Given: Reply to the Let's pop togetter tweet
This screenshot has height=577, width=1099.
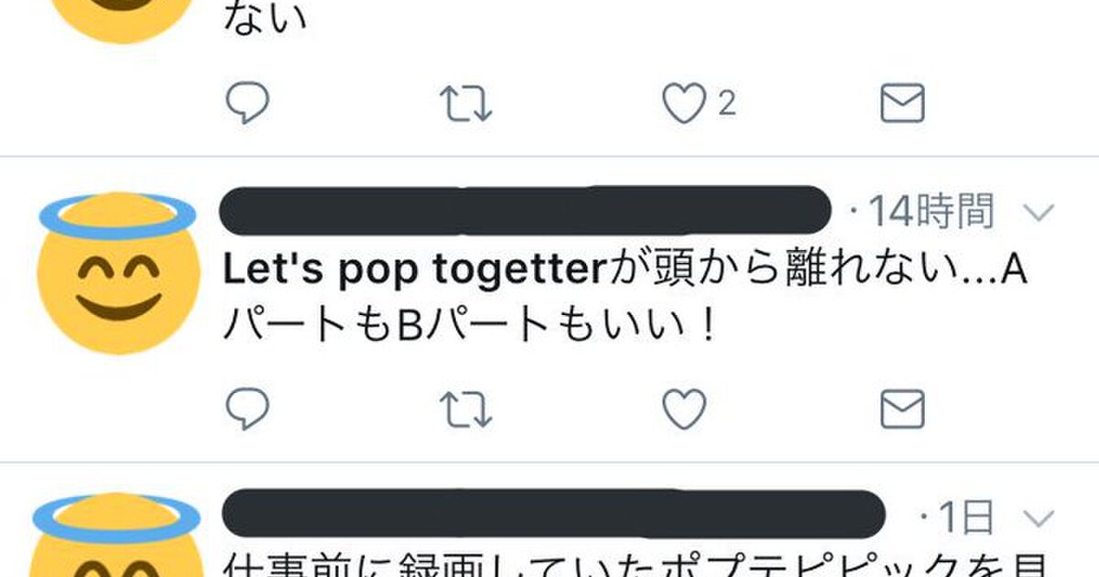Looking at the screenshot, I should pyautogui.click(x=247, y=409).
